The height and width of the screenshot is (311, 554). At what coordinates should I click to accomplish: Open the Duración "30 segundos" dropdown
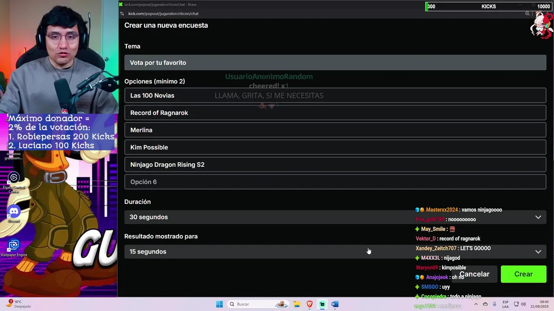coord(335,217)
